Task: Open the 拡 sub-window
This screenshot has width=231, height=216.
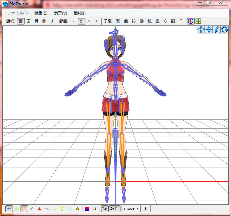Action: click(x=150, y=21)
